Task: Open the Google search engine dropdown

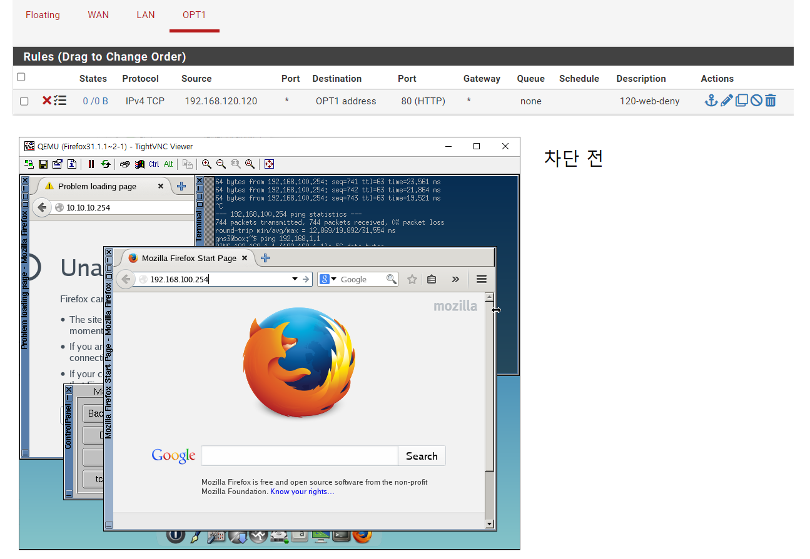Action: tap(328, 279)
